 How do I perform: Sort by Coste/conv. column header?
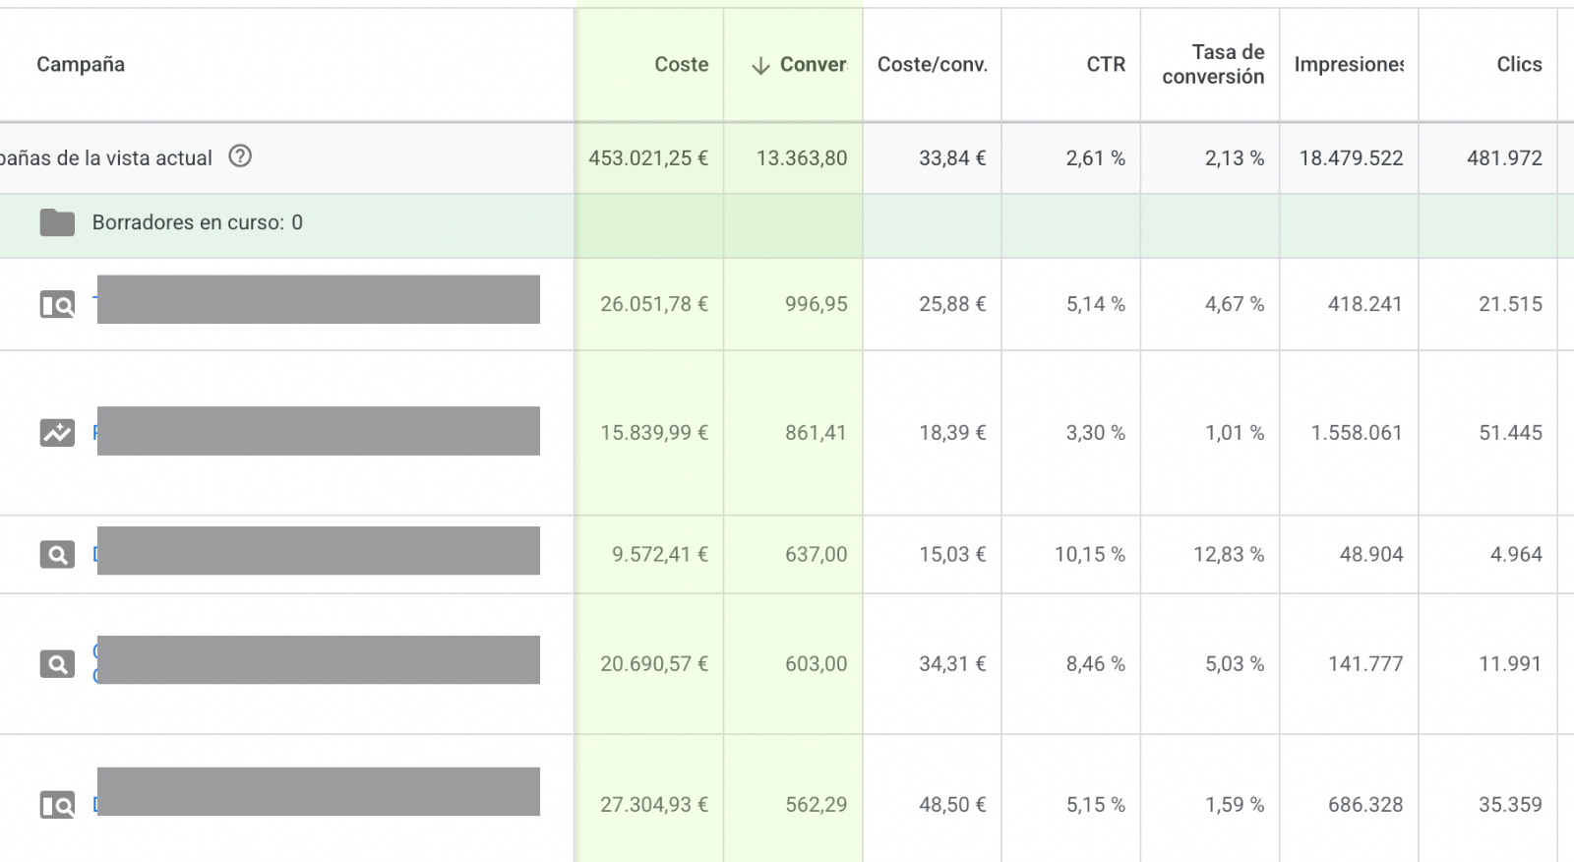tap(932, 64)
